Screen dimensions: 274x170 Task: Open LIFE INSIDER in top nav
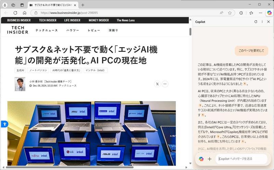[72, 20]
